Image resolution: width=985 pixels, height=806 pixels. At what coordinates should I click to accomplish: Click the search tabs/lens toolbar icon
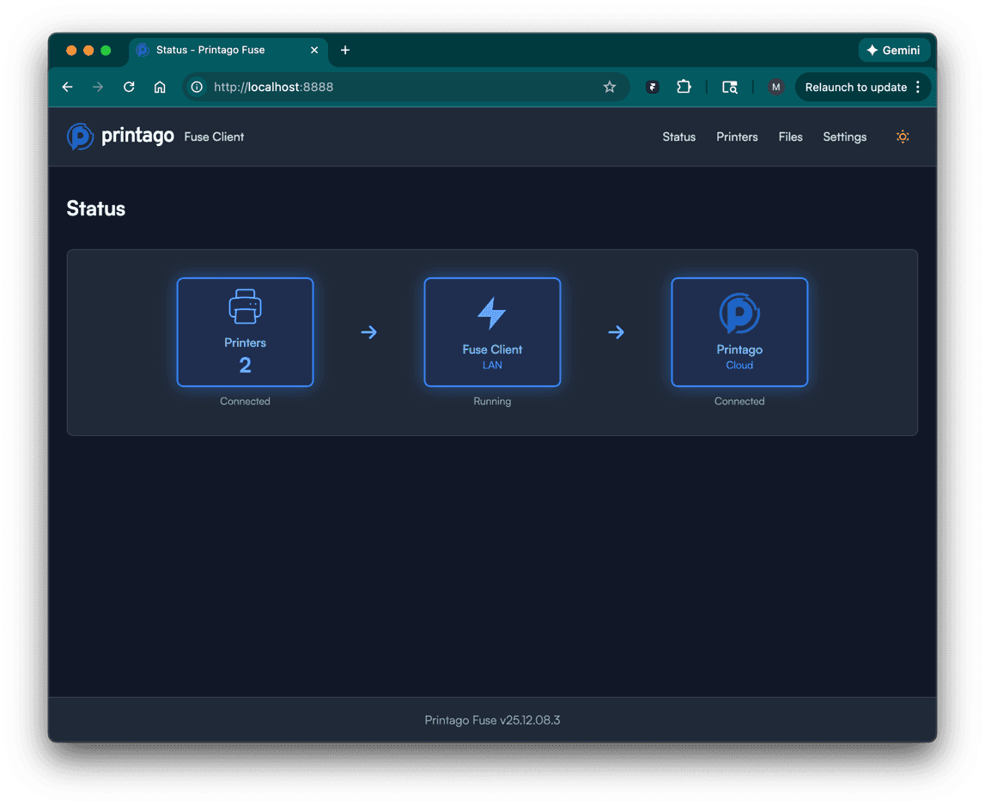point(729,88)
